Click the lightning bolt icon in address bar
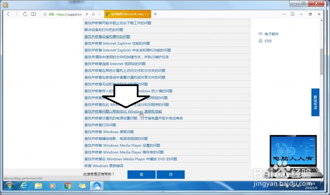 point(87,14)
